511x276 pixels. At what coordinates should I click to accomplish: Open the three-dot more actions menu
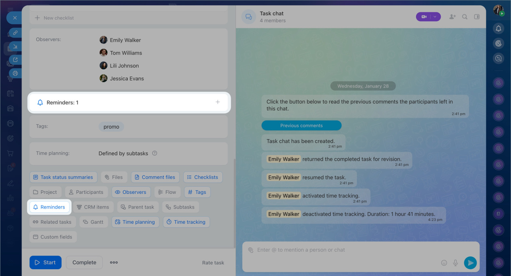click(114, 262)
